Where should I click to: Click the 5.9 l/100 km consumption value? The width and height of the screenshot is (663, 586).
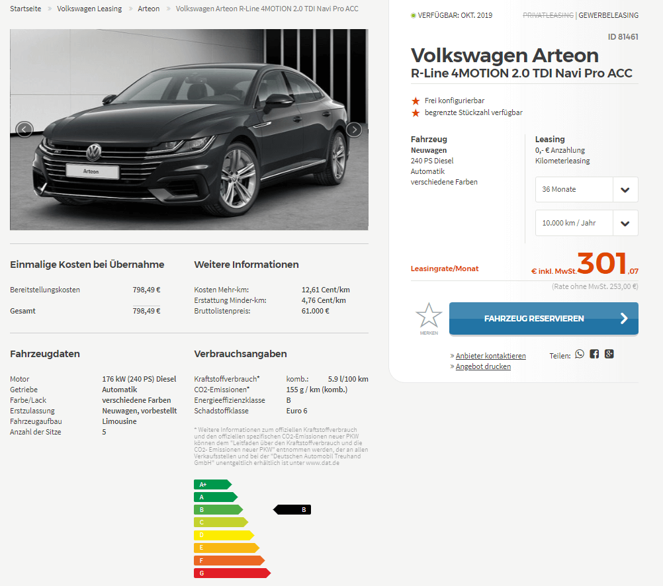(348, 379)
